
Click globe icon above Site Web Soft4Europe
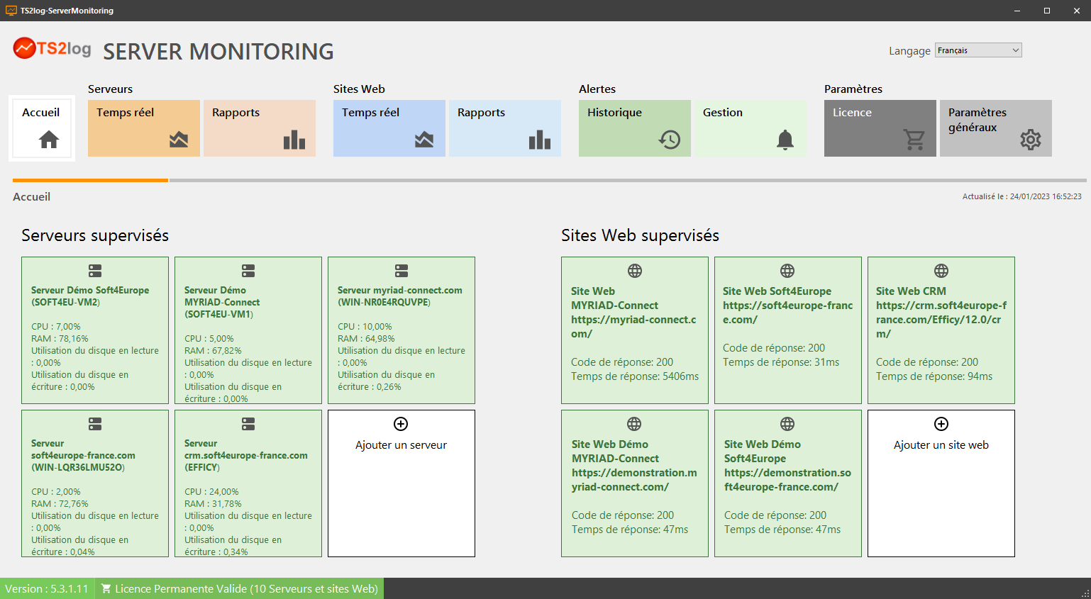click(787, 271)
